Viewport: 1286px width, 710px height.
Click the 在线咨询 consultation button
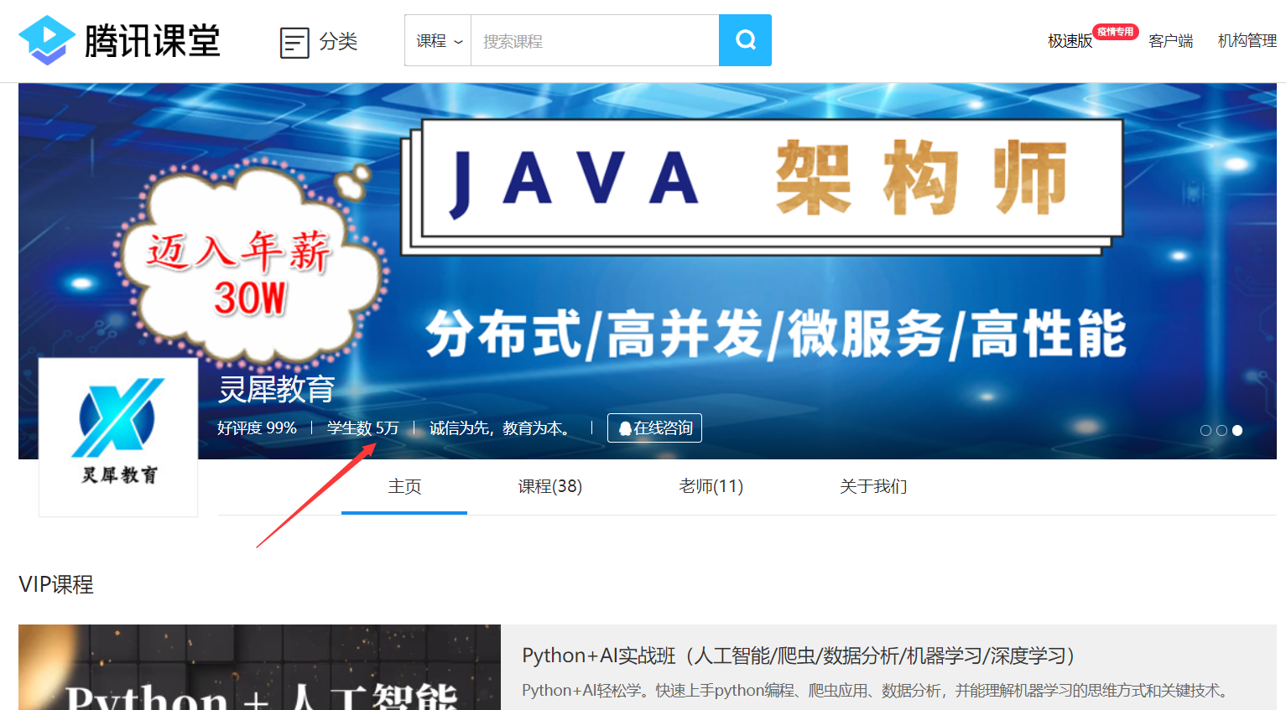point(654,428)
